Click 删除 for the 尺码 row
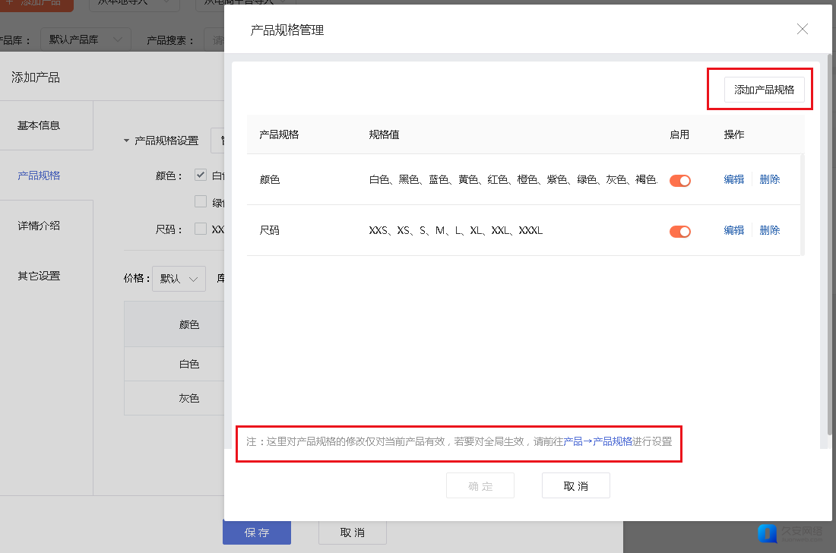The image size is (836, 553). click(769, 230)
